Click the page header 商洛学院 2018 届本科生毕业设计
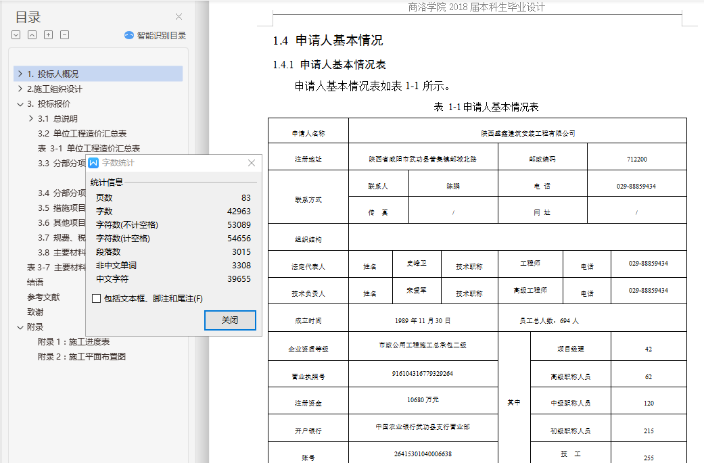704x463 pixels. click(x=476, y=7)
